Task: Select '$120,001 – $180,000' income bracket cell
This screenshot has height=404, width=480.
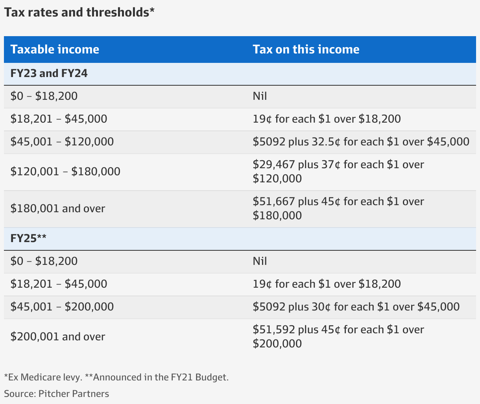Action: [x=65, y=171]
